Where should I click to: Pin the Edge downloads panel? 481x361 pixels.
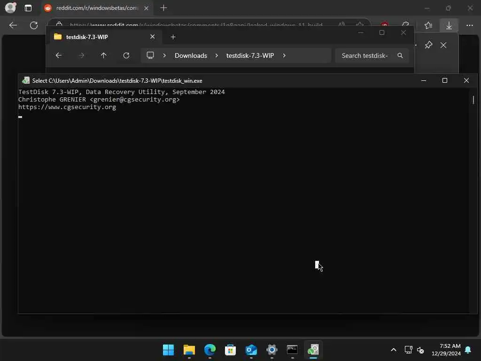click(428, 45)
